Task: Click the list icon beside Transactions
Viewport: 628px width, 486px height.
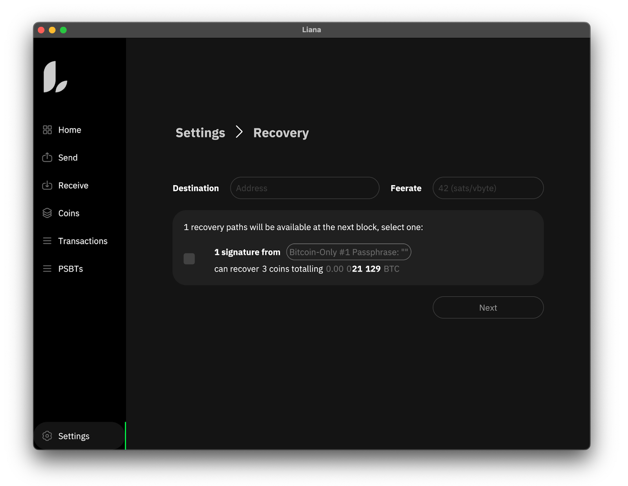Action: coord(47,241)
